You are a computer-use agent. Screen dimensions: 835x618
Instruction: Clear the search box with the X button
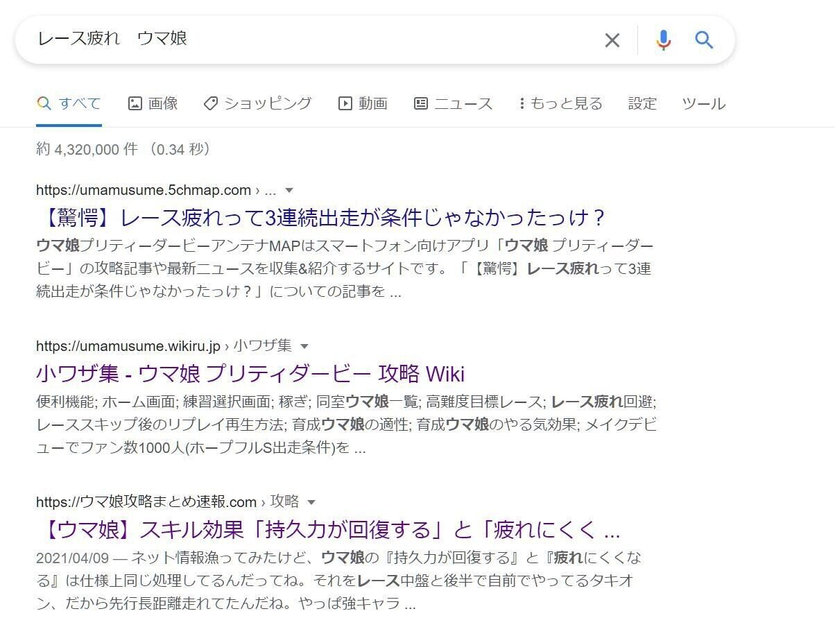coord(612,40)
